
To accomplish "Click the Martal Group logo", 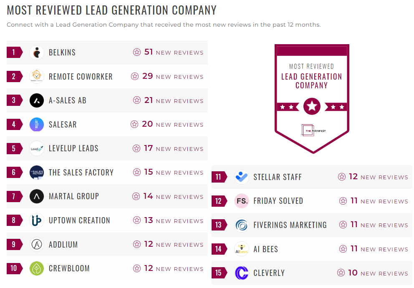I will click(x=37, y=196).
